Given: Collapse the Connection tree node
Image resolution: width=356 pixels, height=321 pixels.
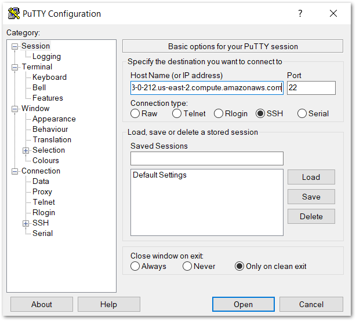Looking at the screenshot, I should [x=14, y=171].
